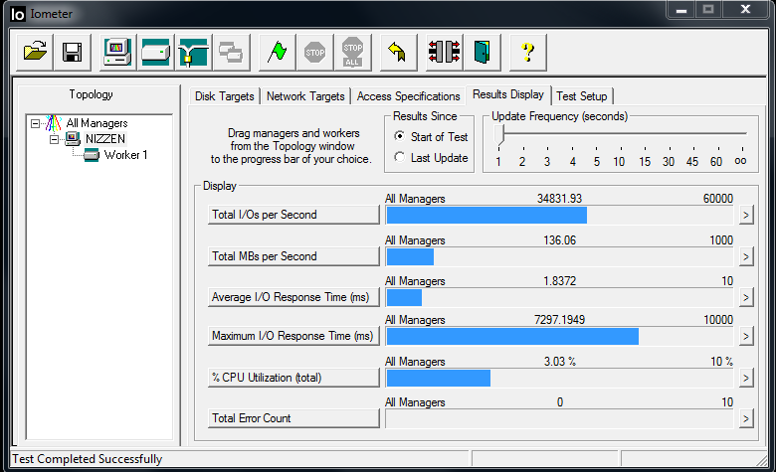Add a new network worker
Screen dimensions: 776x472
pos(194,53)
